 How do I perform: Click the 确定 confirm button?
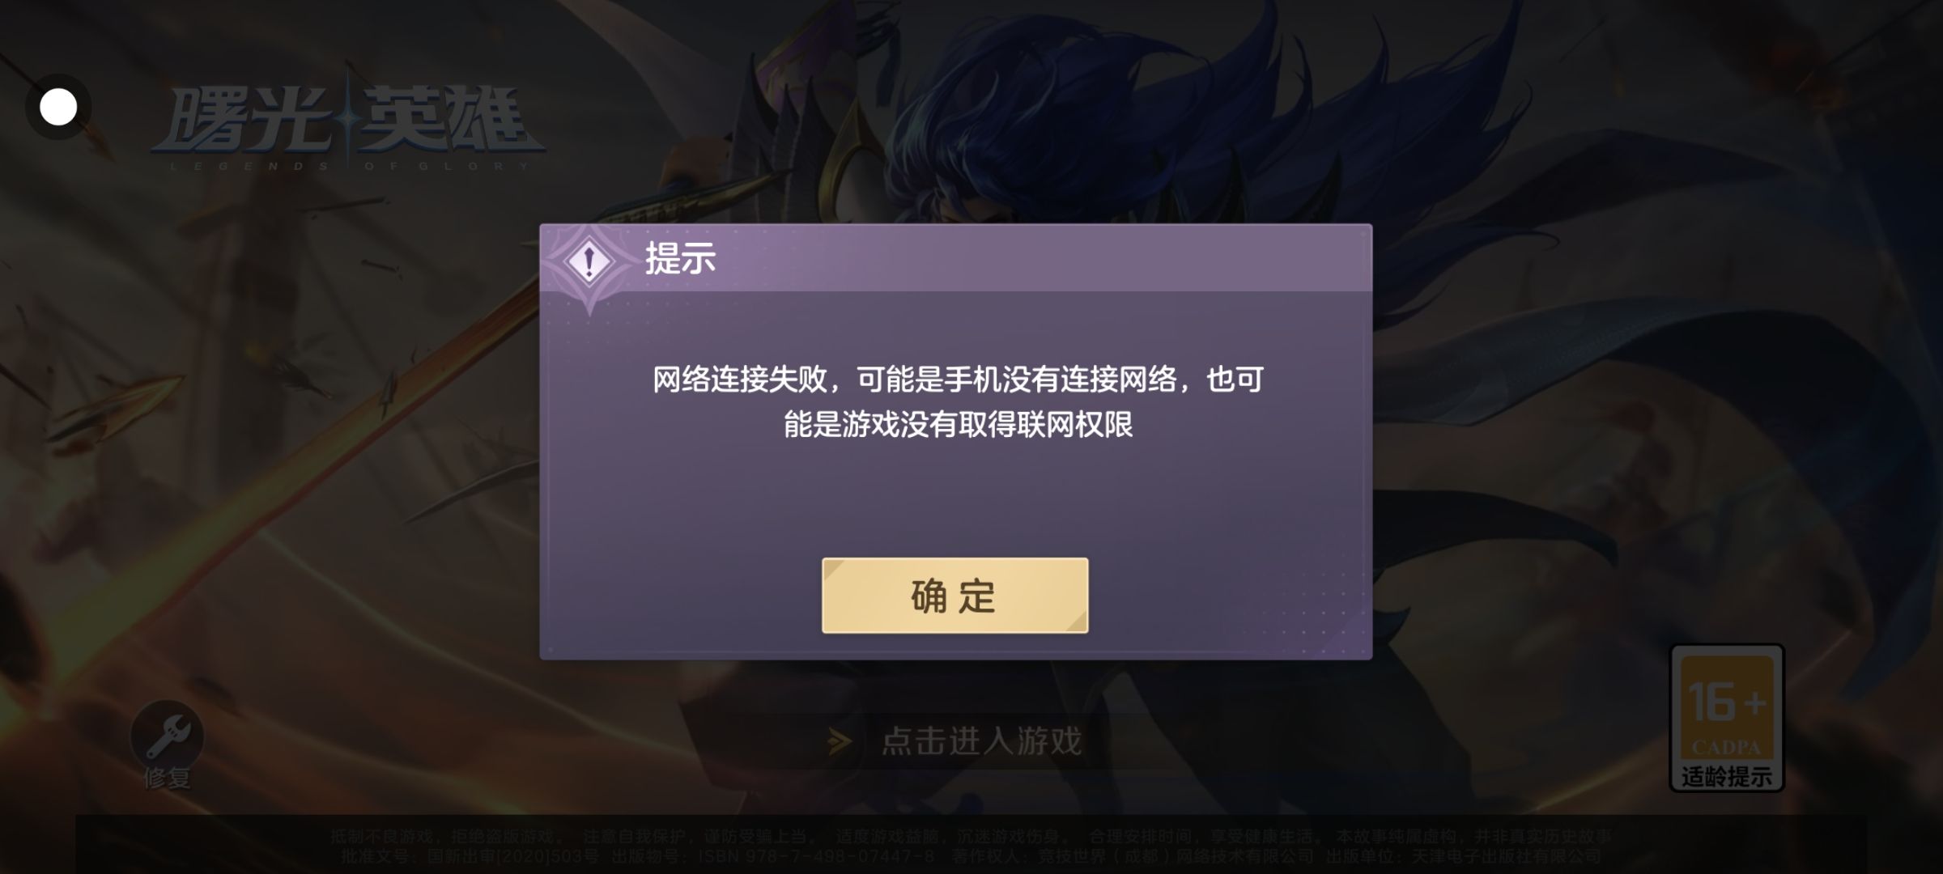coord(954,596)
